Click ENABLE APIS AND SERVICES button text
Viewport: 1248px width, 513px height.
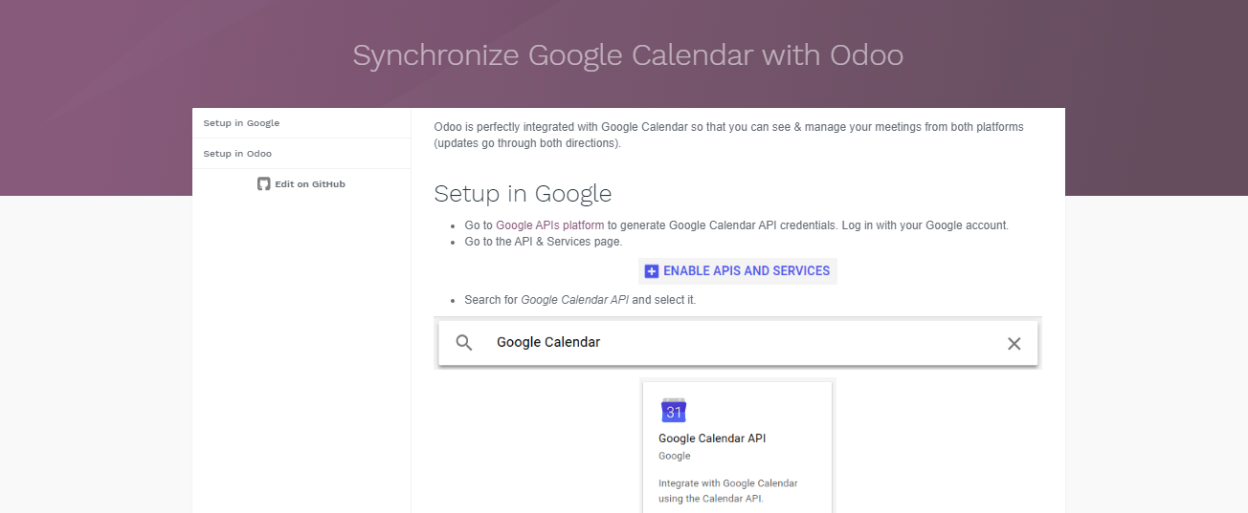(x=747, y=271)
